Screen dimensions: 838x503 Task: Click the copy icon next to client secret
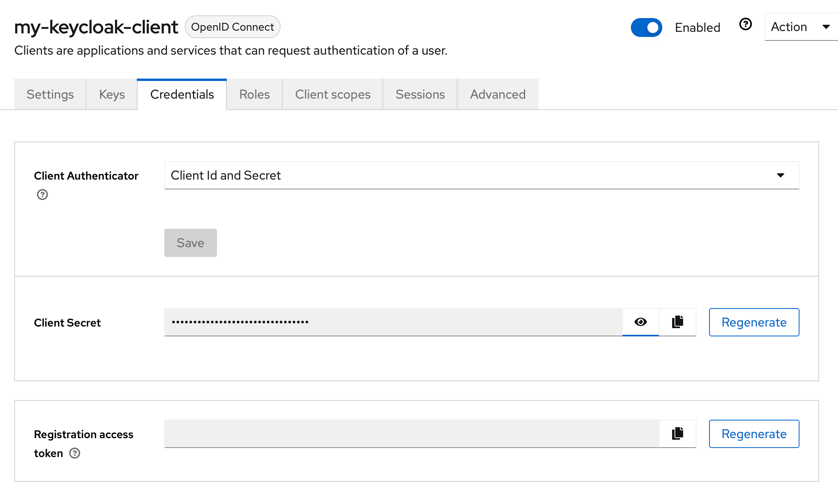tap(678, 322)
